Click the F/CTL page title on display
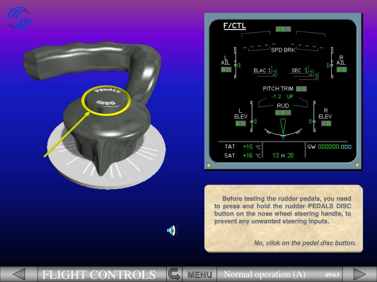 (235, 26)
